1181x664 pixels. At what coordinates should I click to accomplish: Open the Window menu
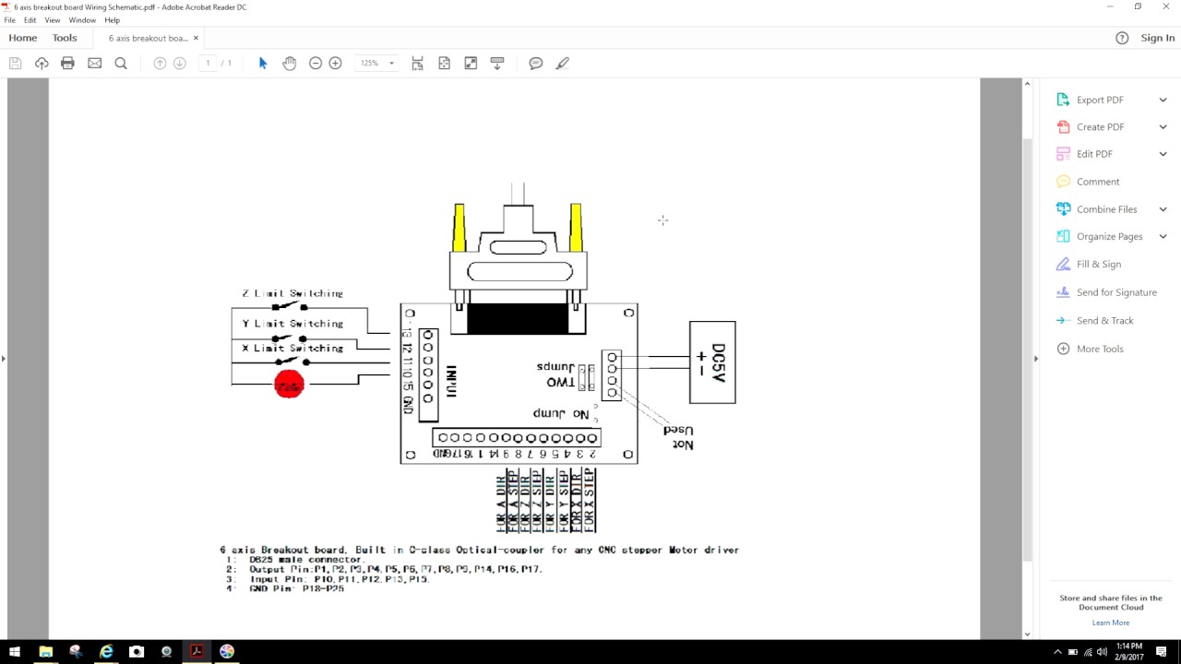pos(82,20)
